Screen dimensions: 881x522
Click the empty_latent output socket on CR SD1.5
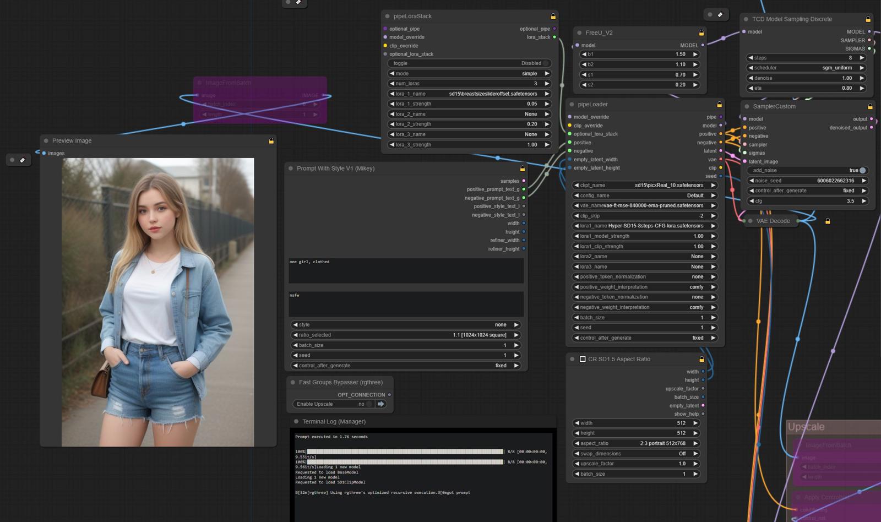pos(703,406)
